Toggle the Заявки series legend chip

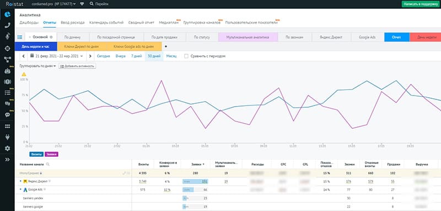click(51, 154)
